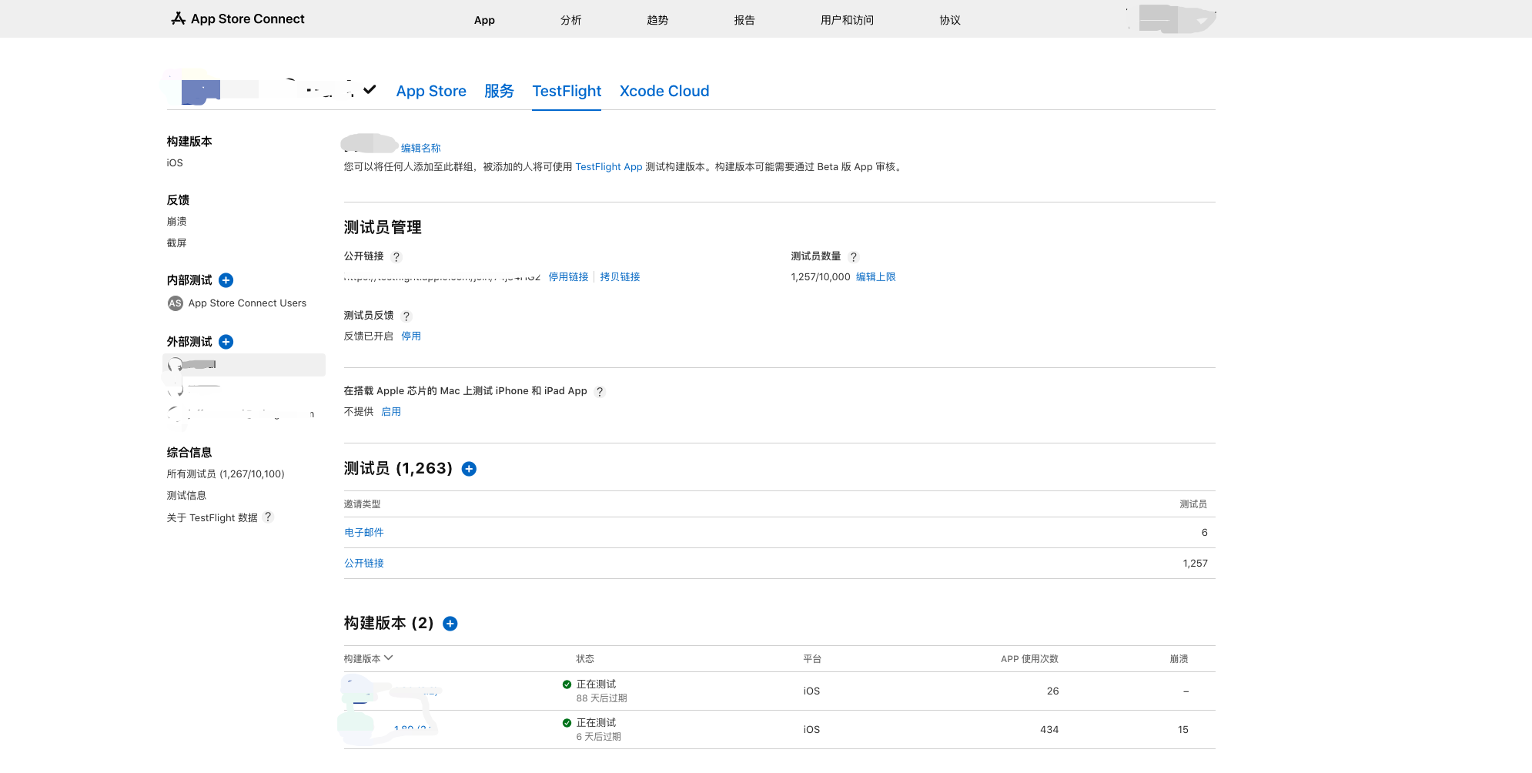This screenshot has width=1532, height=773.
Task: Click the green status icon of 88 天后过期 build
Action: coord(567,684)
